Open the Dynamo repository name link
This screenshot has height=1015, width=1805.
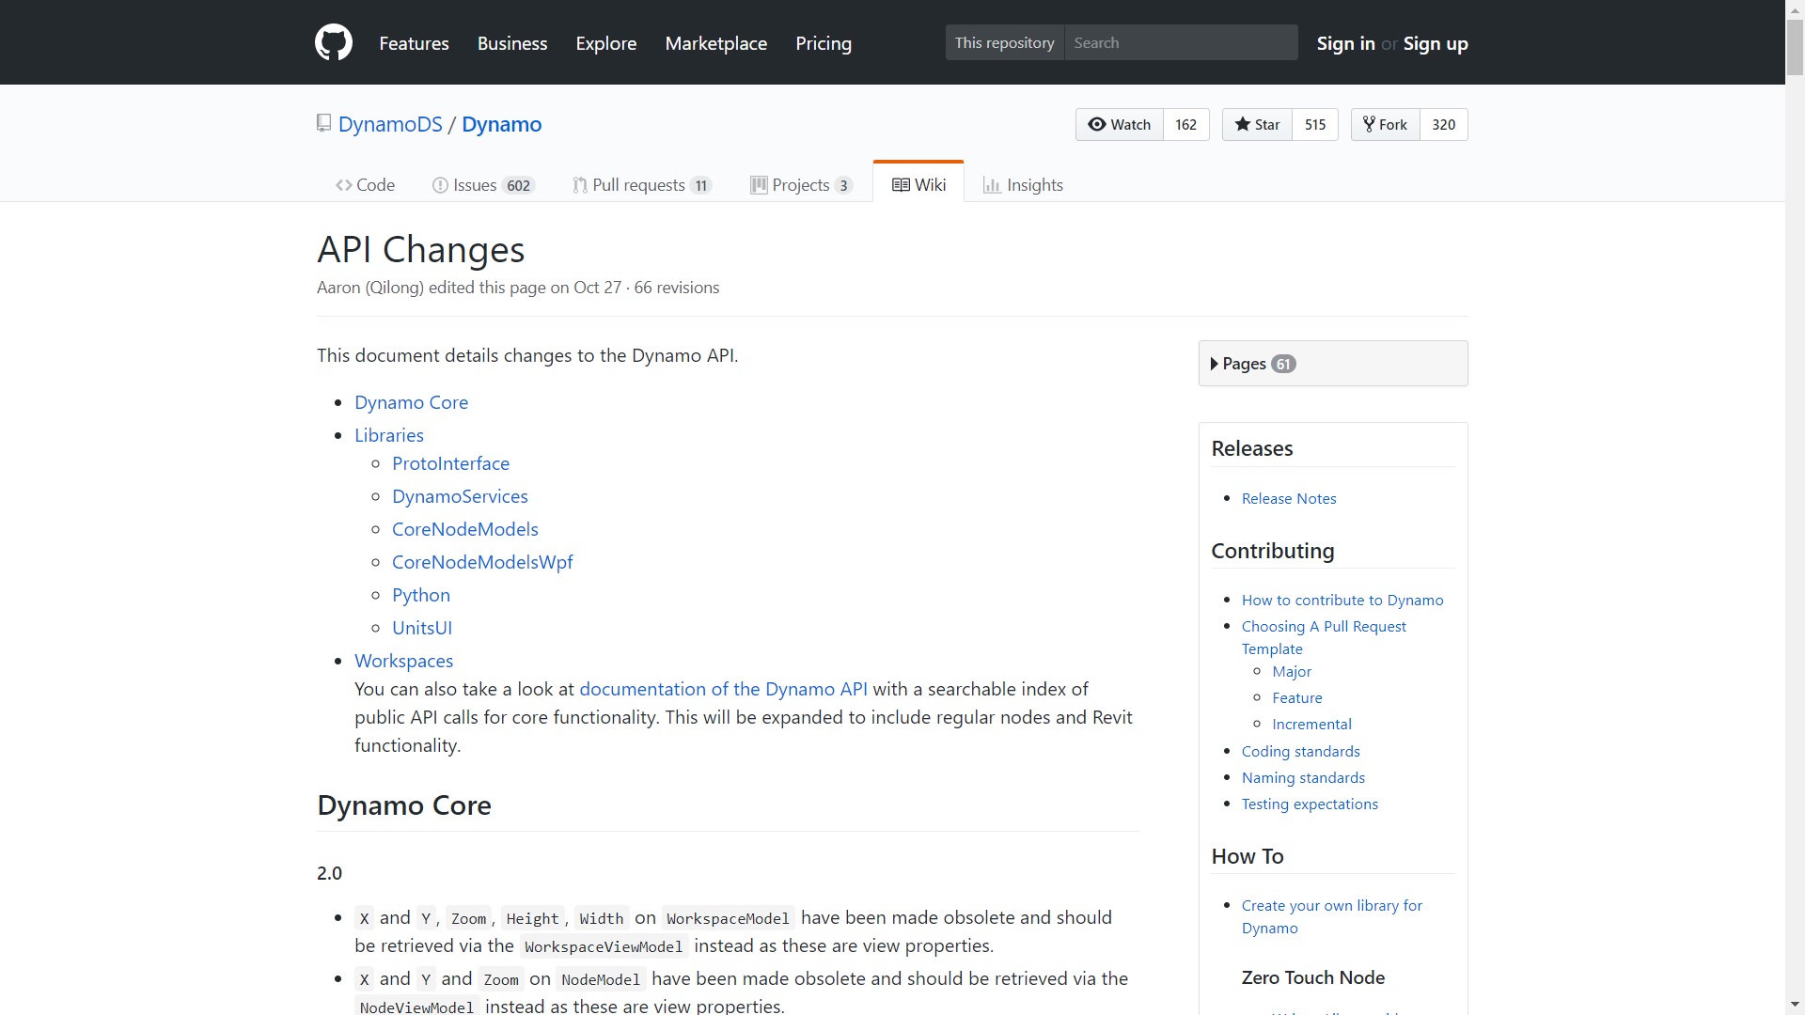point(501,124)
